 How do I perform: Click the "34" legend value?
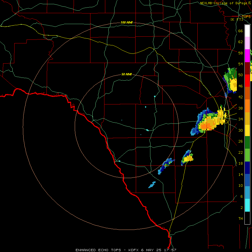[241, 119]
